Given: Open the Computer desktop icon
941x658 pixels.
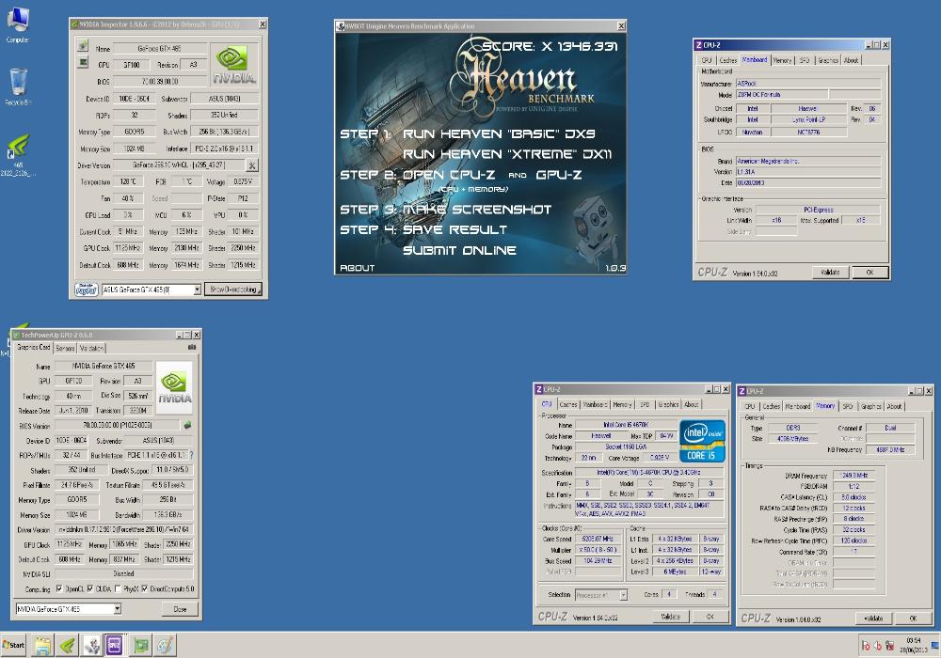Looking at the screenshot, I should pyautogui.click(x=17, y=24).
